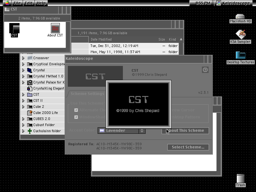Image resolution: width=256 pixels, height=192 pixels.
Task: Expand the CST II disclosure triangle
Action: click(x=23, y=100)
